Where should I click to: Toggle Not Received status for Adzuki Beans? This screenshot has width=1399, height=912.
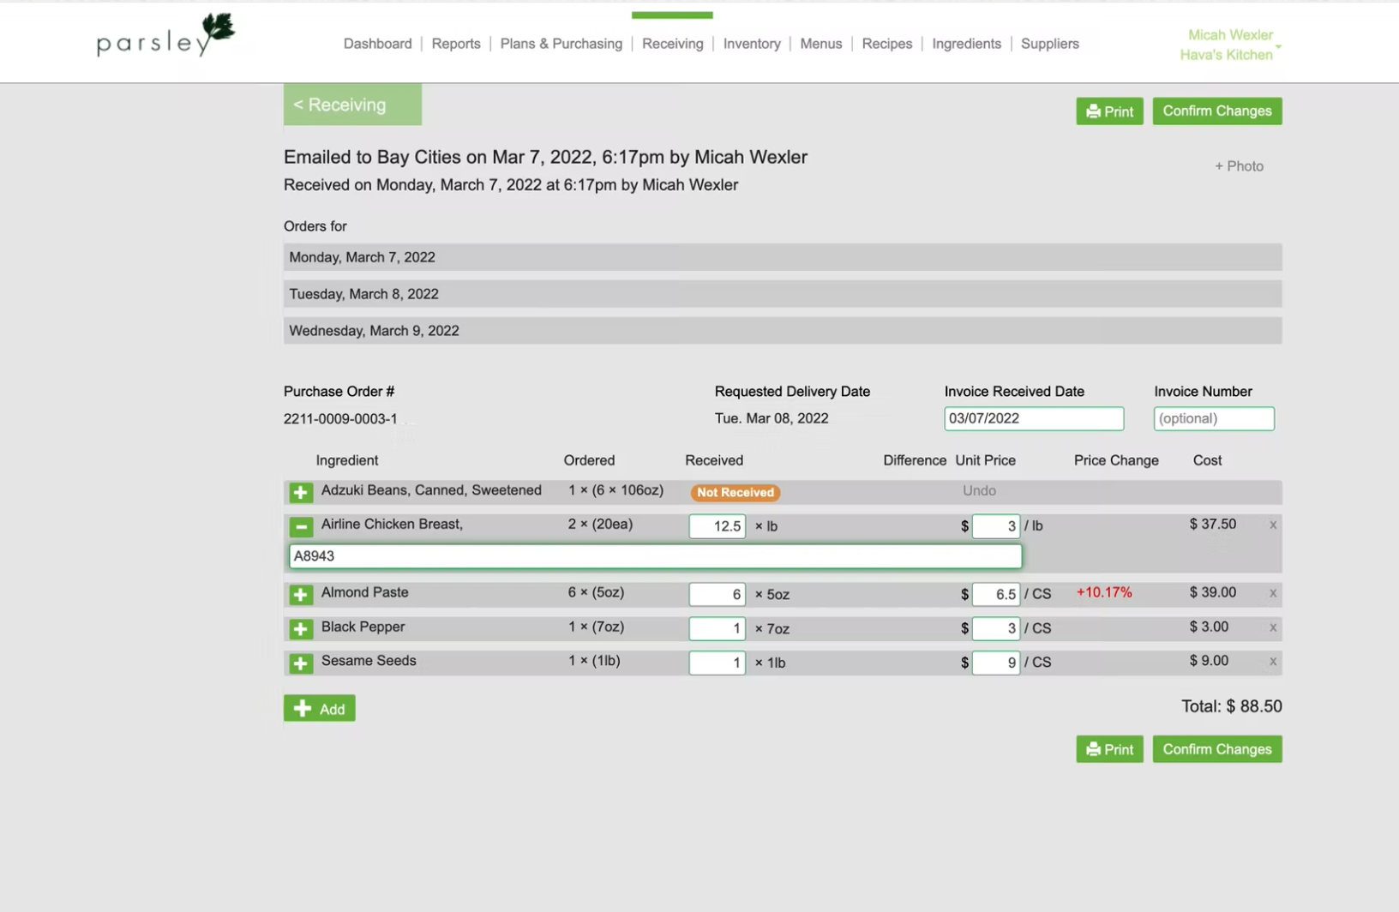coord(735,492)
